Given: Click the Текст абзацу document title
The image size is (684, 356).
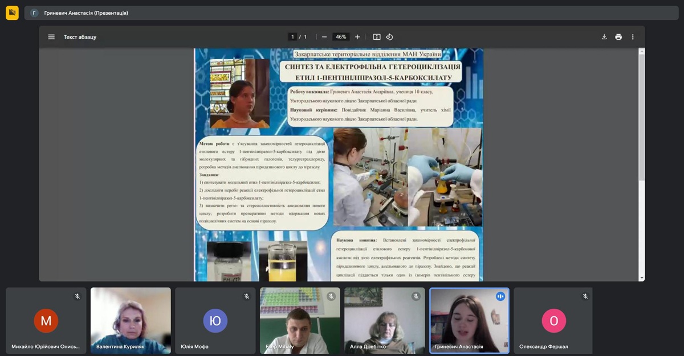Looking at the screenshot, I should (80, 37).
